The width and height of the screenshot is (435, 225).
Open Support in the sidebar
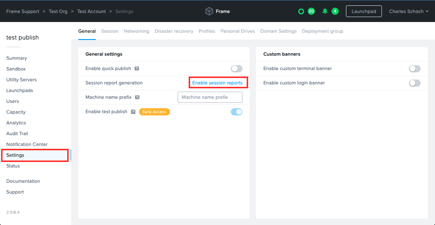click(x=15, y=192)
